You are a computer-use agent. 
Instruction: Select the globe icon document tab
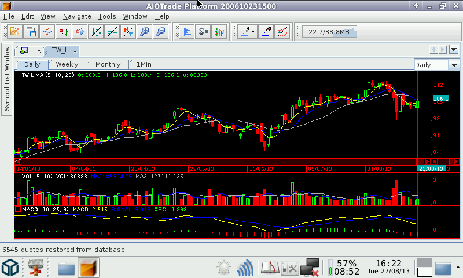(x=24, y=51)
